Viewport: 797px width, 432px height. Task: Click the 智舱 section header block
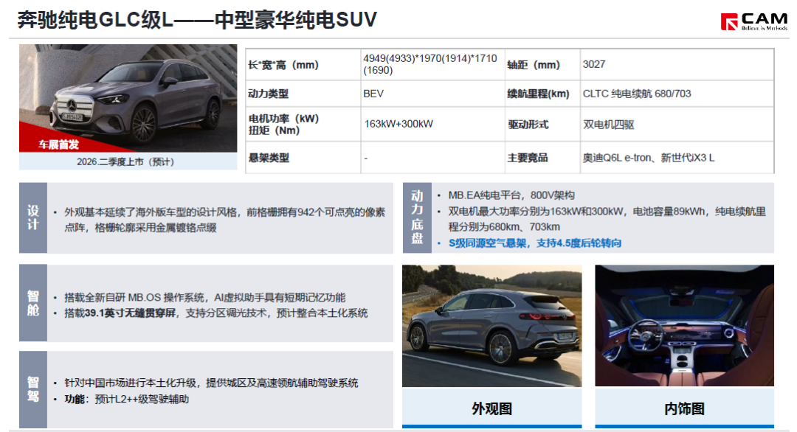(x=33, y=303)
